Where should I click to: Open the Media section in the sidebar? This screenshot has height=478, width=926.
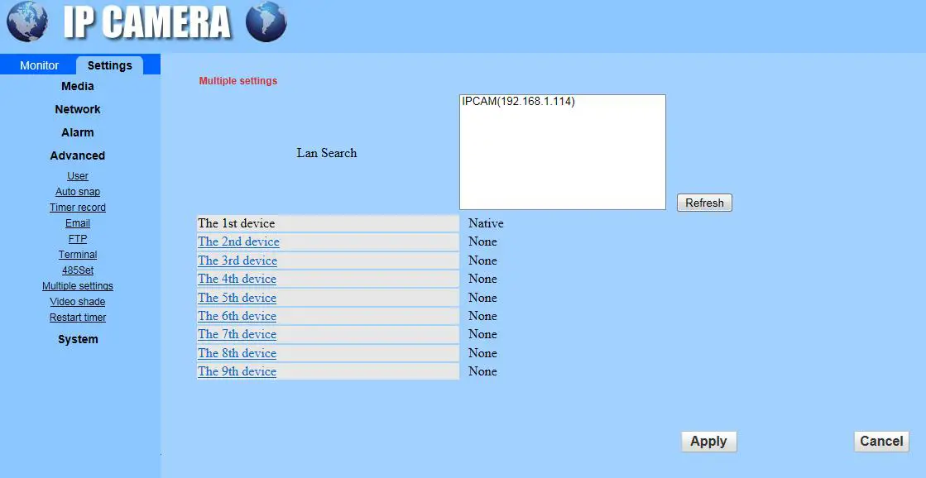[77, 86]
